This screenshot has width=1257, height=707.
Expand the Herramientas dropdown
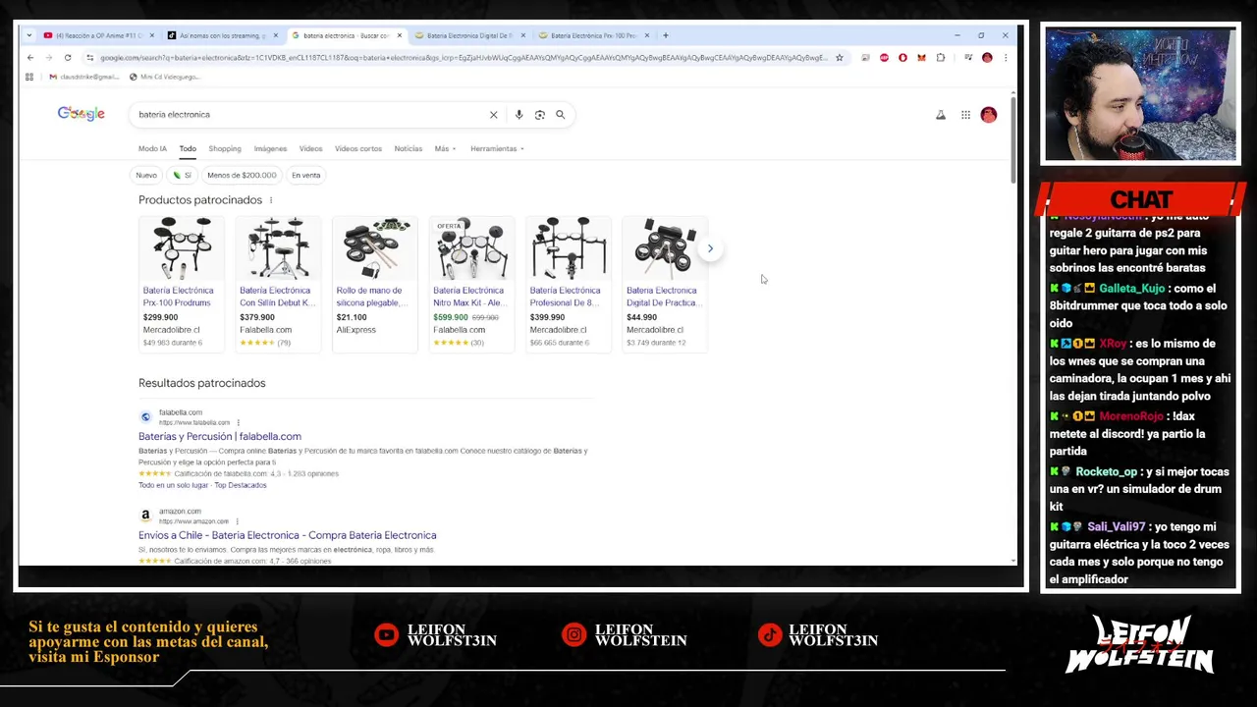(497, 148)
